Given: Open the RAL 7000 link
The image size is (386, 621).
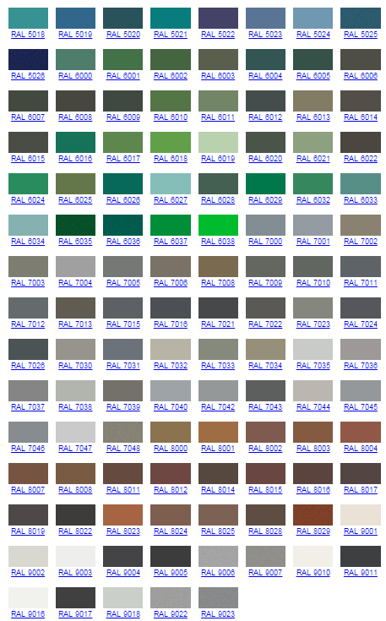Looking at the screenshot, I should 265,241.
